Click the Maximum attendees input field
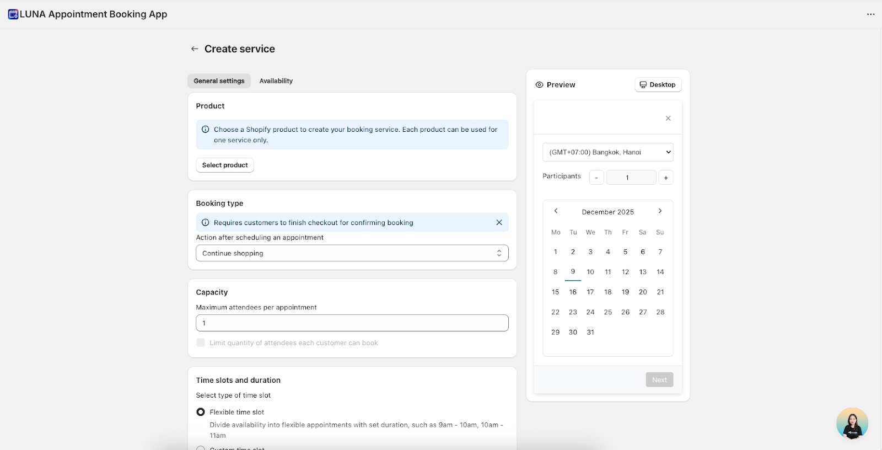This screenshot has height=450, width=882. click(352, 323)
